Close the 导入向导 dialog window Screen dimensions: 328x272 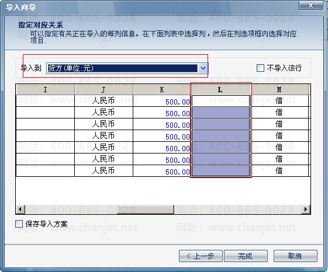pyautogui.click(x=311, y=5)
